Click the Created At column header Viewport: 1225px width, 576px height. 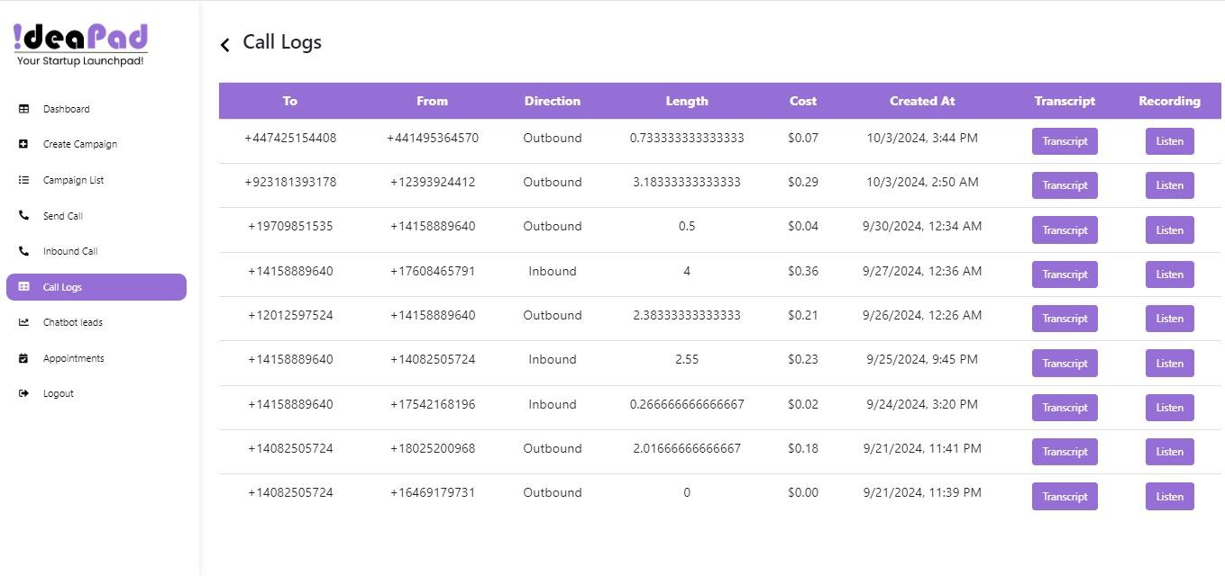[921, 101]
